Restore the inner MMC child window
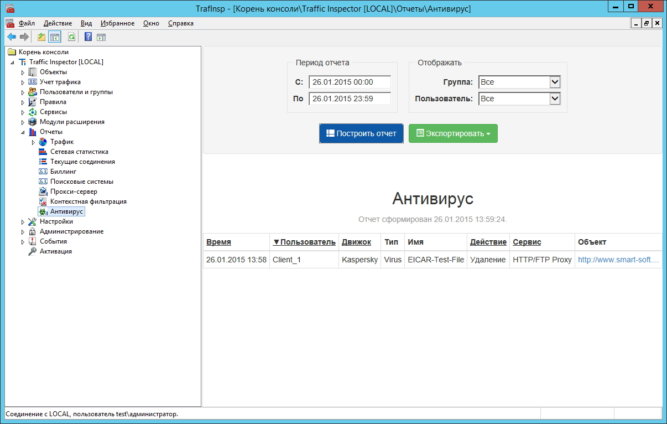Screen dimensions: 667x424 (647, 23)
